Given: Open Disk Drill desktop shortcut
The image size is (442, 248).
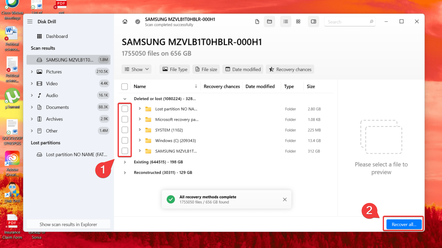Looking at the screenshot, I should pyautogui.click(x=12, y=193).
